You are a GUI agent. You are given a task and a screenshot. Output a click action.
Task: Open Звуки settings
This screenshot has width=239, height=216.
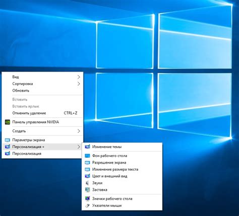click(122, 183)
